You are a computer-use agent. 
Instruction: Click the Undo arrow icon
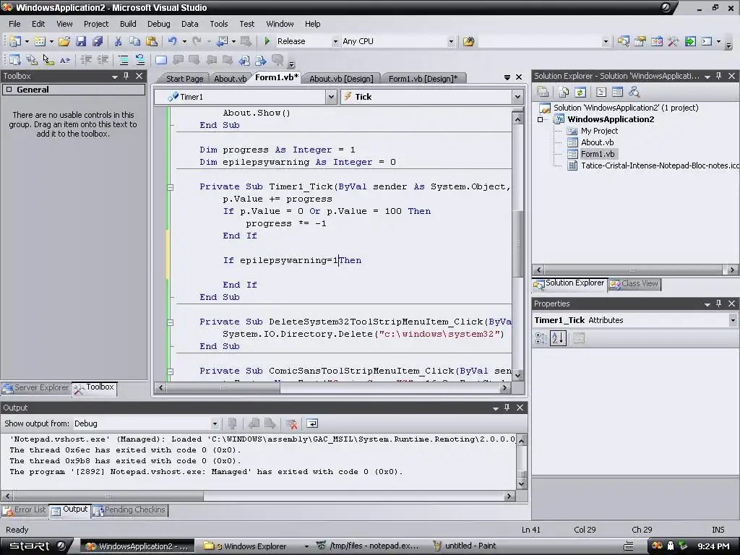172,41
